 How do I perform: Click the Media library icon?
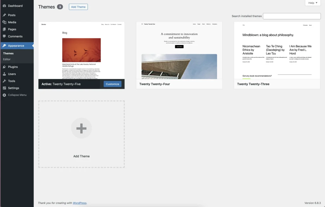click(x=4, y=22)
